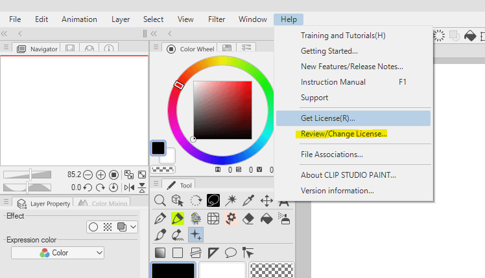Toggle Flip Horizontal in the Navigator
This screenshot has height=278, width=485.
[128, 187]
